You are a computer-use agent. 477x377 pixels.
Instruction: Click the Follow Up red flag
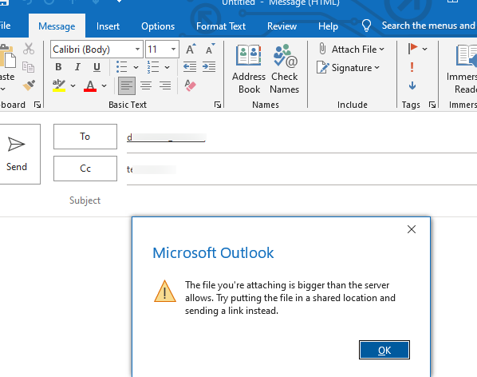tap(412, 48)
